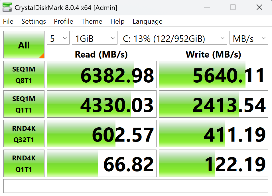This screenshot has height=196, width=272.
Task: Open the File menu
Action: pyautogui.click(x=8, y=21)
